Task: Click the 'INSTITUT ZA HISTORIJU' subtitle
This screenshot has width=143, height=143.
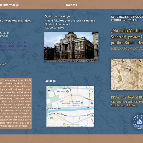Action: 124,20
